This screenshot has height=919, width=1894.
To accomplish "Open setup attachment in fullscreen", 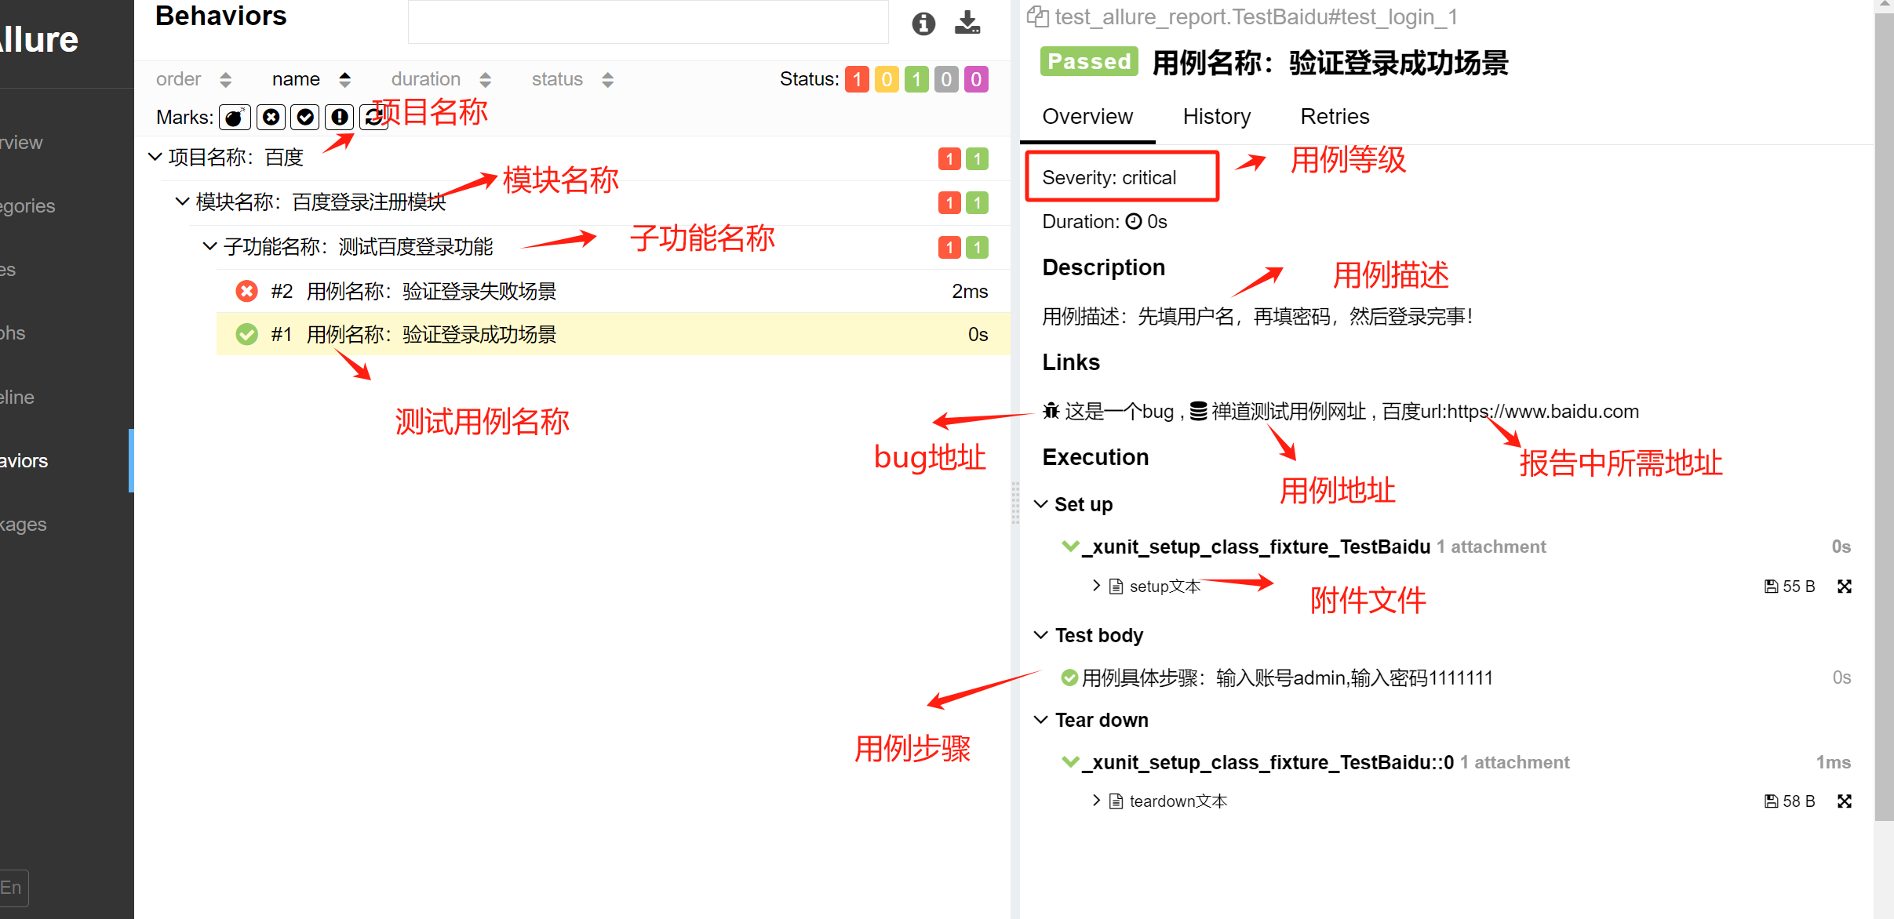I will [1845, 586].
